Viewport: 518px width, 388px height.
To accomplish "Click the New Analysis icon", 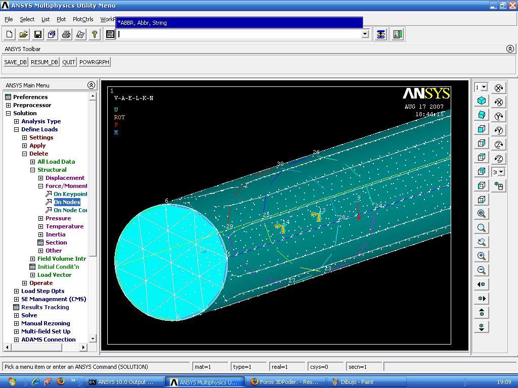I will coord(10,34).
